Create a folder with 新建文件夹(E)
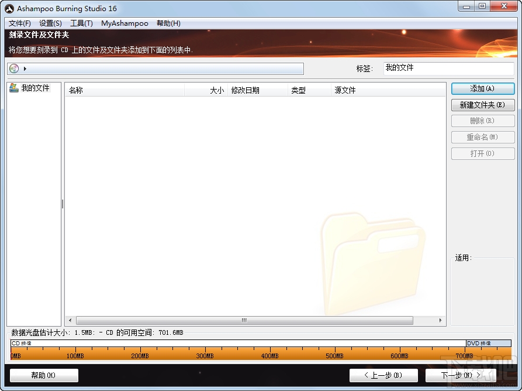This screenshot has width=522, height=391. (x=482, y=105)
